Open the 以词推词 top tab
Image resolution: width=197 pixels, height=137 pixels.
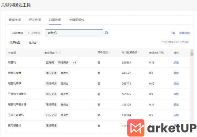tap(55, 20)
